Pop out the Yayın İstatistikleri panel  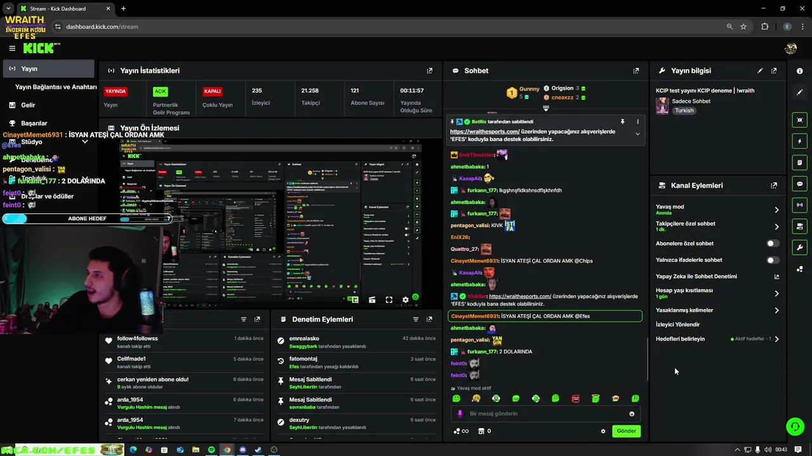tap(429, 71)
